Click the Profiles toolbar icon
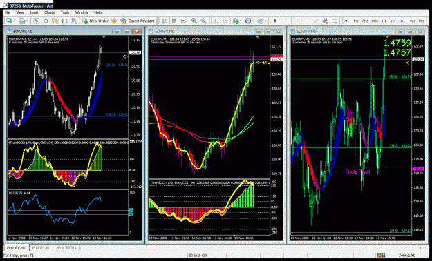 coord(21,21)
